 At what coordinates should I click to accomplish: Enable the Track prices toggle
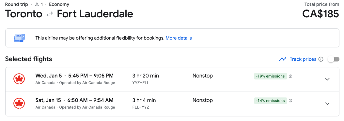pyautogui.click(x=334, y=59)
